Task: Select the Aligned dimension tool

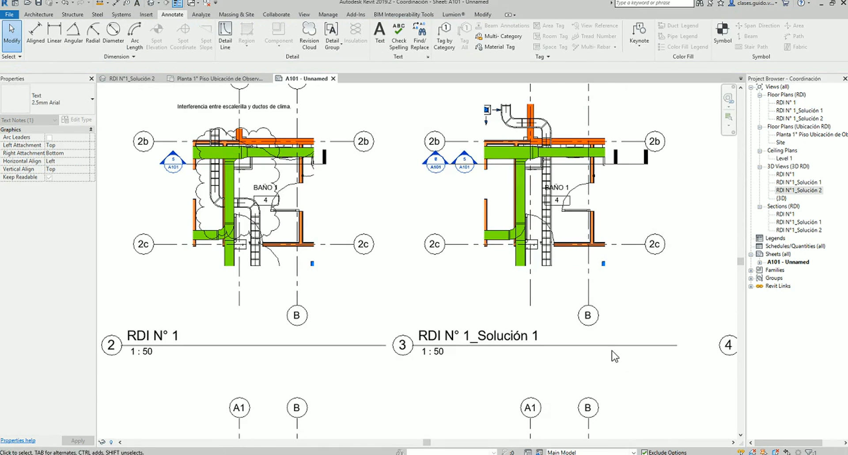Action: click(x=35, y=33)
